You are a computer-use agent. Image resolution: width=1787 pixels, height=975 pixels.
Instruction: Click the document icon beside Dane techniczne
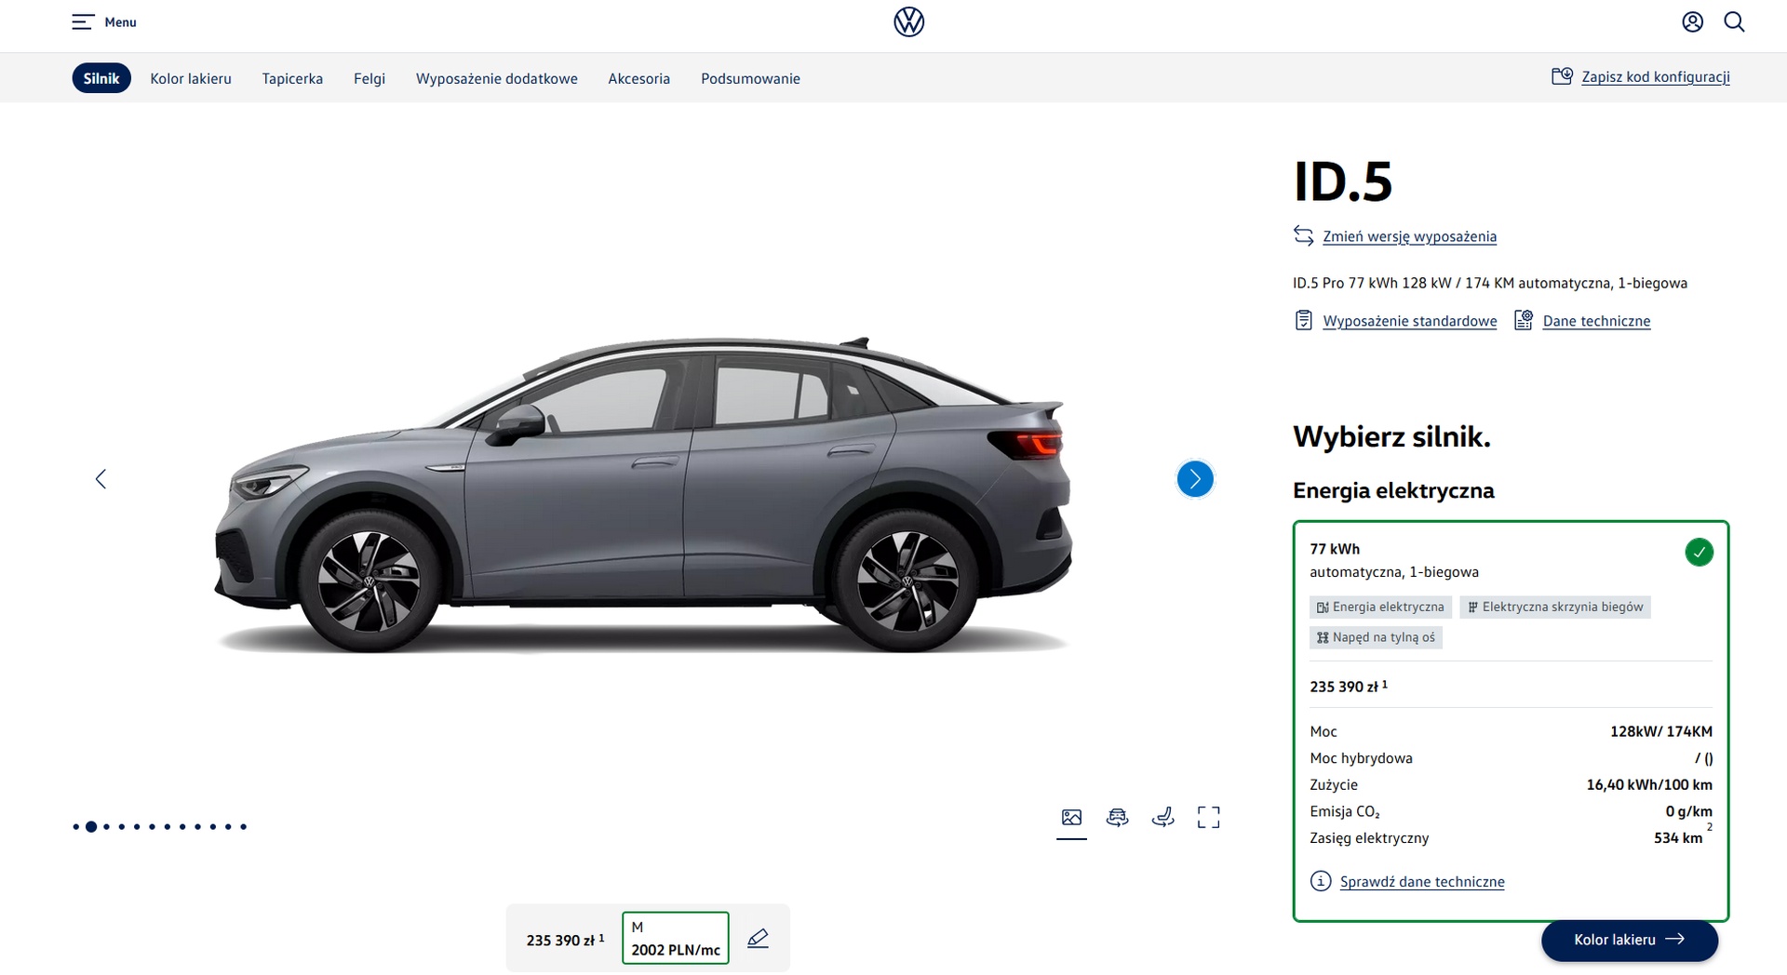click(1524, 320)
